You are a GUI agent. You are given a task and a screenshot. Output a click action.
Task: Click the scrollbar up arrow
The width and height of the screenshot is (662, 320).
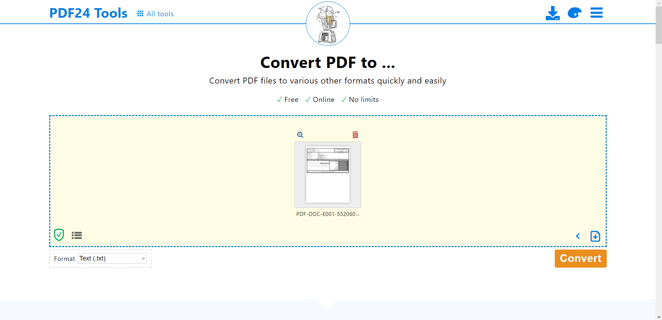point(658,3)
